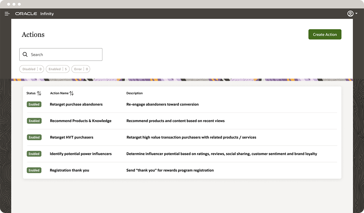The height and width of the screenshot is (213, 364).
Task: Select the Retarget HVT purchasers row
Action: [x=71, y=137]
